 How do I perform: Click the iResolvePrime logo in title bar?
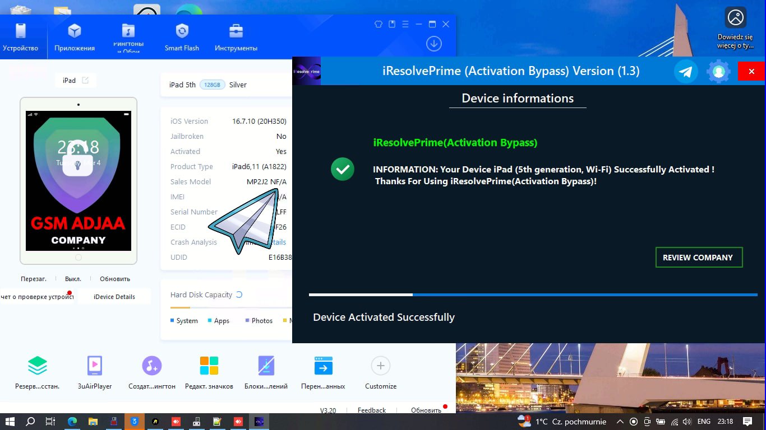(x=307, y=71)
